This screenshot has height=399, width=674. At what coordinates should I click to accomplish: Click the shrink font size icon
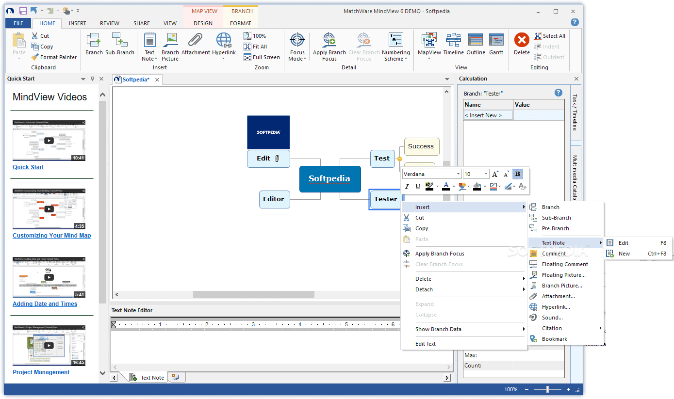[x=506, y=174]
